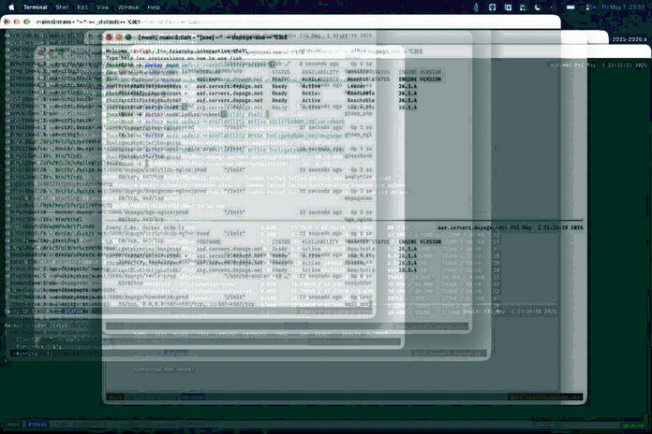Click the square window-style menu bar icon
The width and height of the screenshot is (652, 434).
coord(508,7)
